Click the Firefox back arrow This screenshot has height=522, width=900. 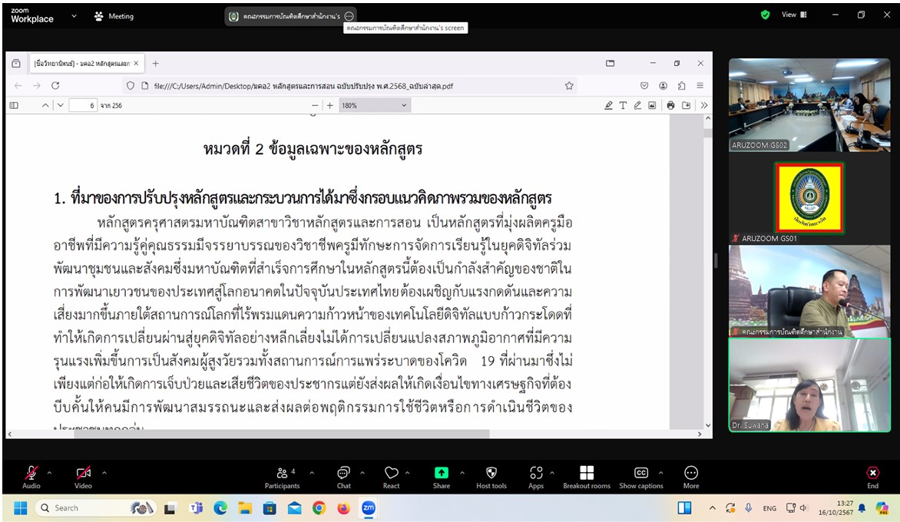18,85
